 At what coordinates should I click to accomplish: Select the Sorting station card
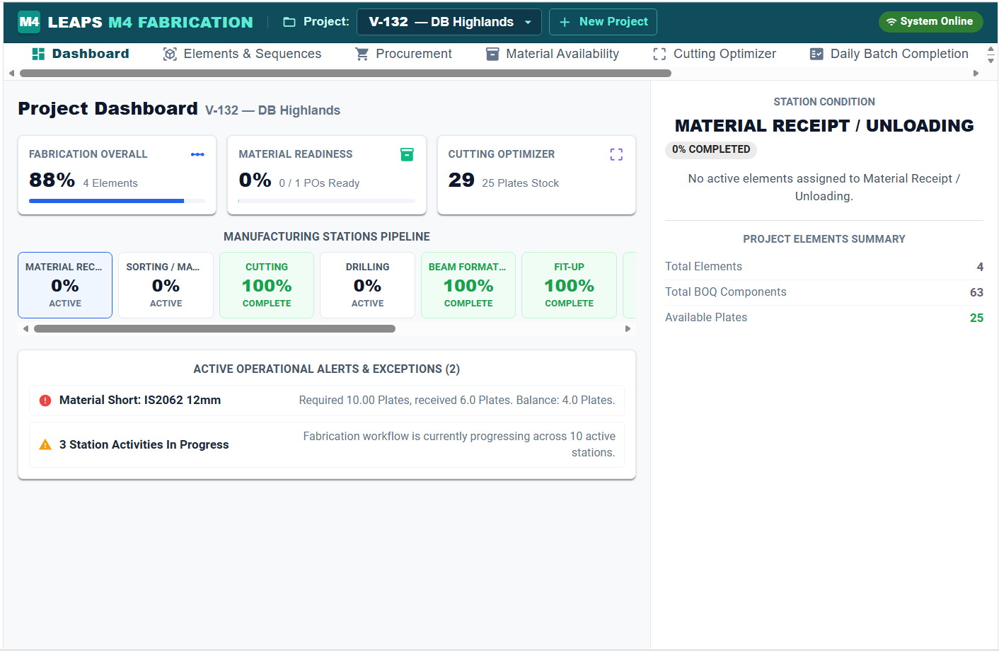click(166, 285)
